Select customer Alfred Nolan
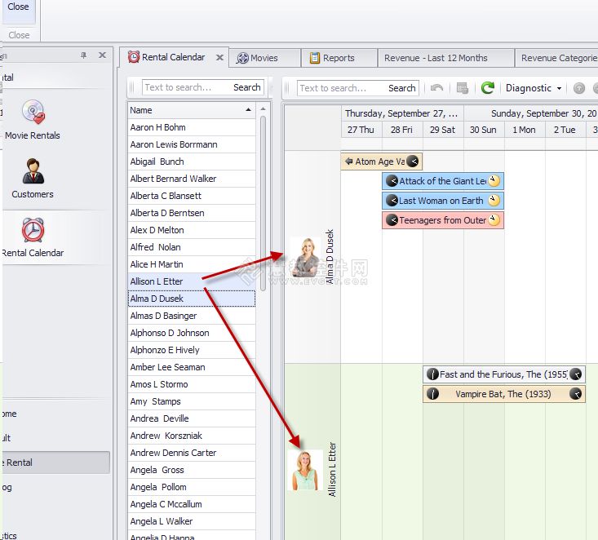The image size is (598, 540). [192, 247]
